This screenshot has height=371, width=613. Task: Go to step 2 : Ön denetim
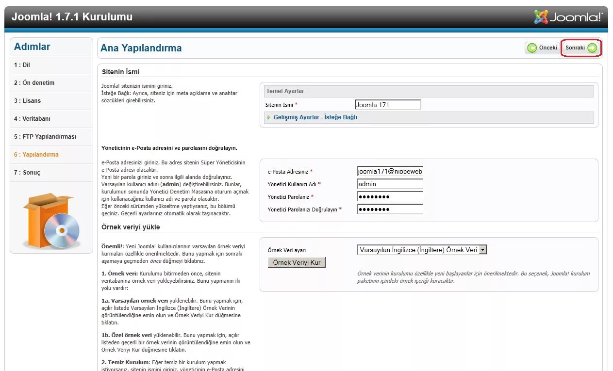coord(51,83)
